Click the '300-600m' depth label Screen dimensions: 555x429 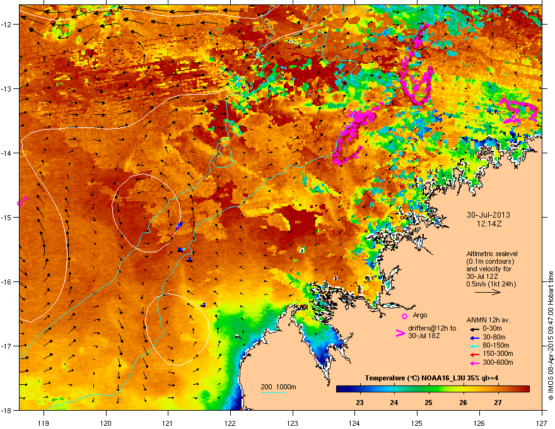[498, 362]
